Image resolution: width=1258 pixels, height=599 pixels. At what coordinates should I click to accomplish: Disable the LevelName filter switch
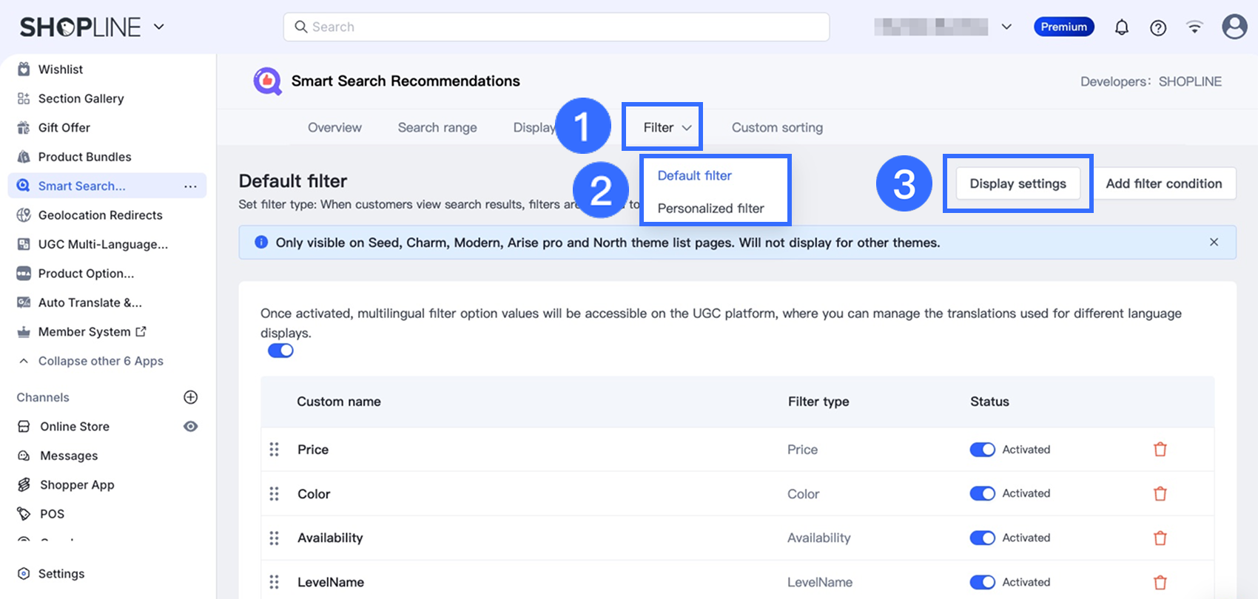click(983, 582)
